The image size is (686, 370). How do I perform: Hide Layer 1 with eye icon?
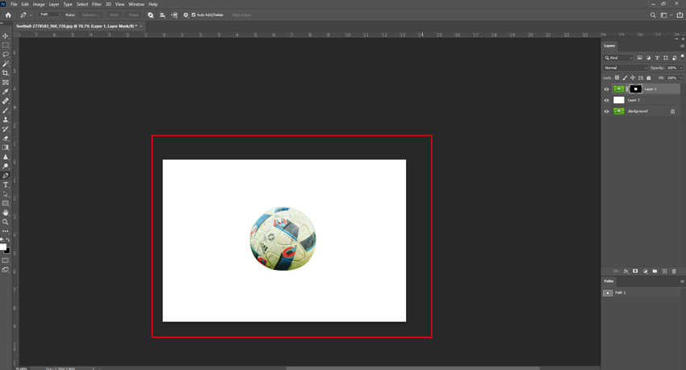click(606, 89)
